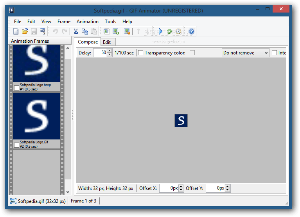Open the frame timing clock icon

tap(178, 31)
